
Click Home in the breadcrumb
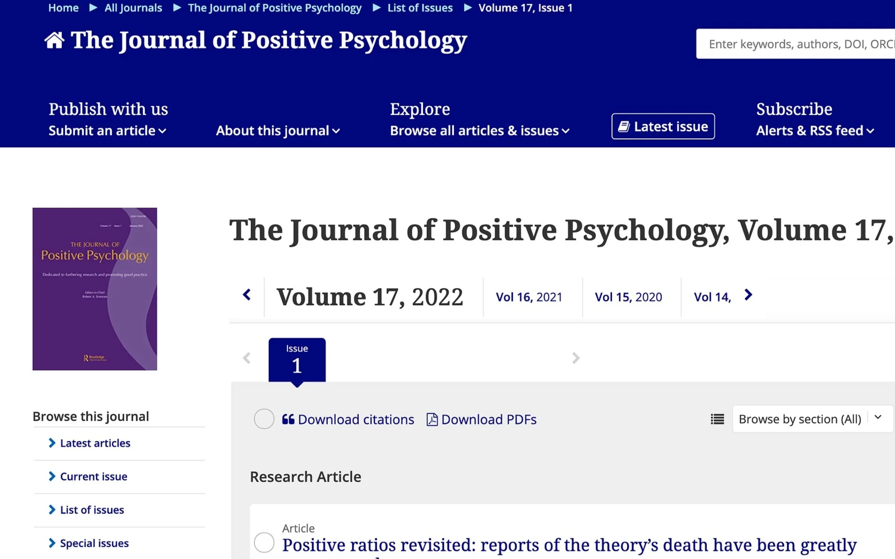pyautogui.click(x=63, y=8)
